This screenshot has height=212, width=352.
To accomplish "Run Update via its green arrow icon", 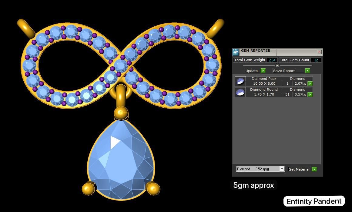I will click(x=263, y=70).
